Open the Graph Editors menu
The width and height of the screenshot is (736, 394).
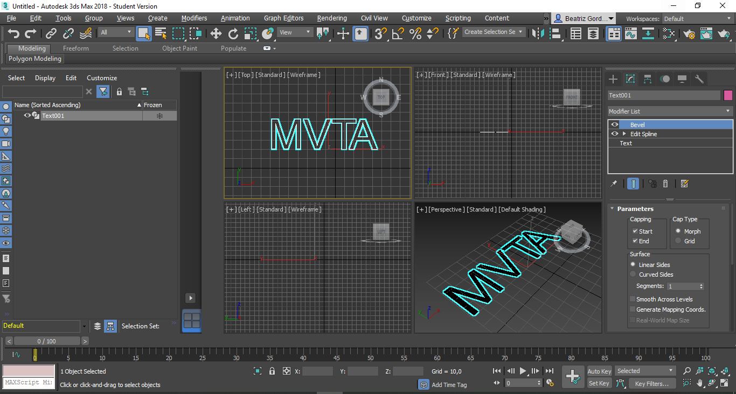[x=284, y=18]
